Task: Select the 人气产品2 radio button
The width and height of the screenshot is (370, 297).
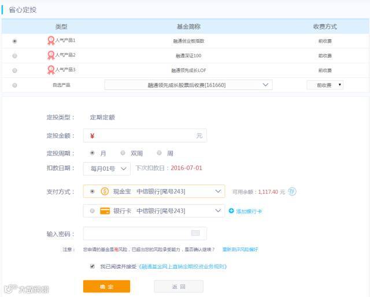Action: click(x=14, y=56)
